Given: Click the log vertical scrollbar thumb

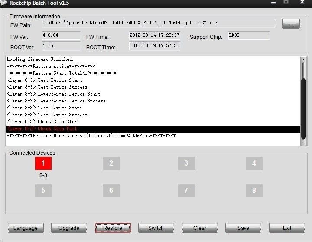Looking at the screenshot, I should pos(303,109).
